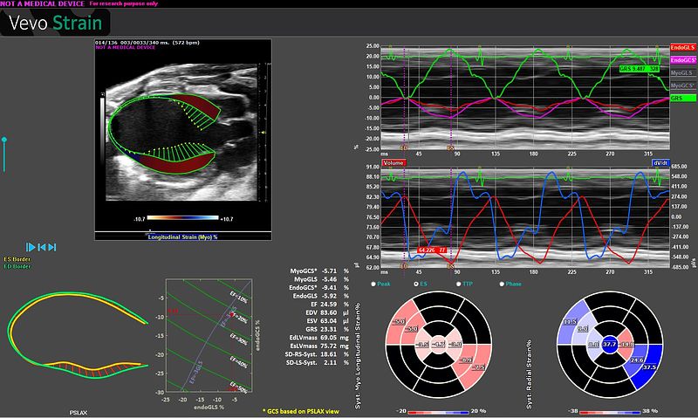This screenshot has height=418, width=698.
Task: Select the Peak radio button
Action: 375,284
